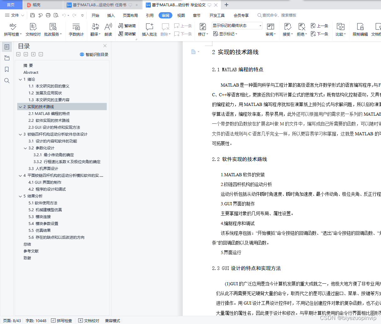
Task: Open the 首页 home tab
Action: pyautogui.click(x=11, y=5)
